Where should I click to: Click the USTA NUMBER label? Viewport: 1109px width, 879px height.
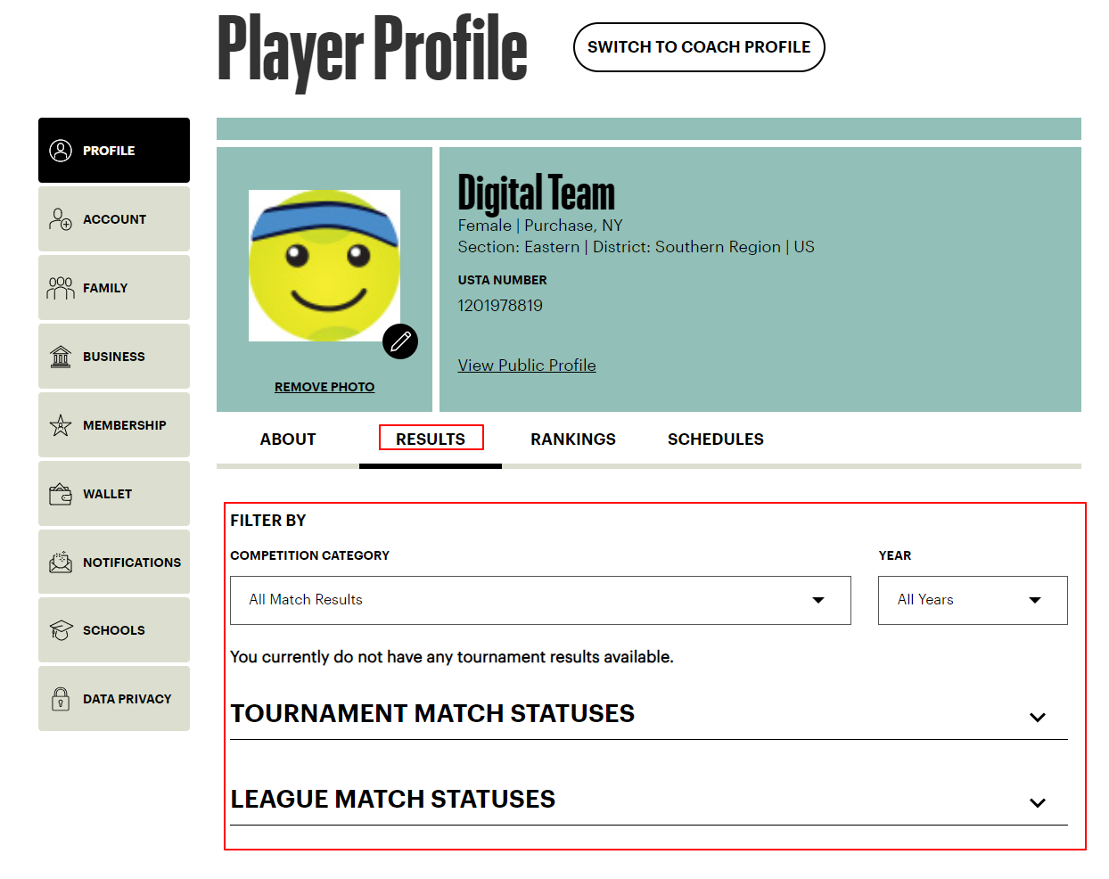[x=503, y=280]
